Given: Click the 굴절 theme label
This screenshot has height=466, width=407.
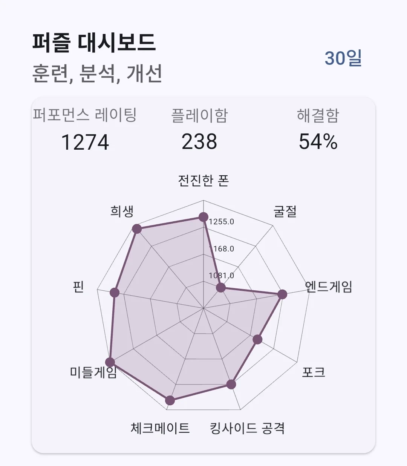Looking at the screenshot, I should pos(285,211).
